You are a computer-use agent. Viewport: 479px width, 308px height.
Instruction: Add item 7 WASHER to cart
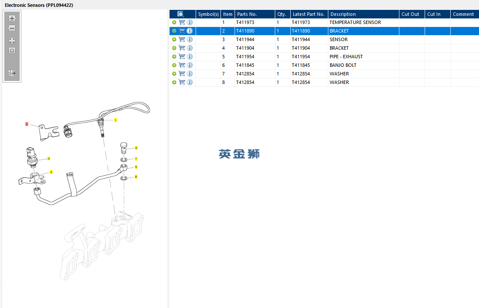click(182, 74)
